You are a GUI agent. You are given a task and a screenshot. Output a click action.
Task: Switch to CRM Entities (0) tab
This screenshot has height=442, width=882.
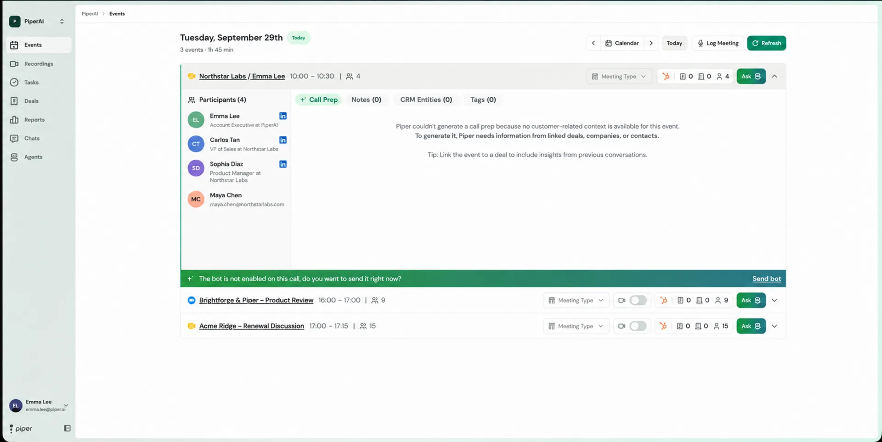click(x=426, y=100)
